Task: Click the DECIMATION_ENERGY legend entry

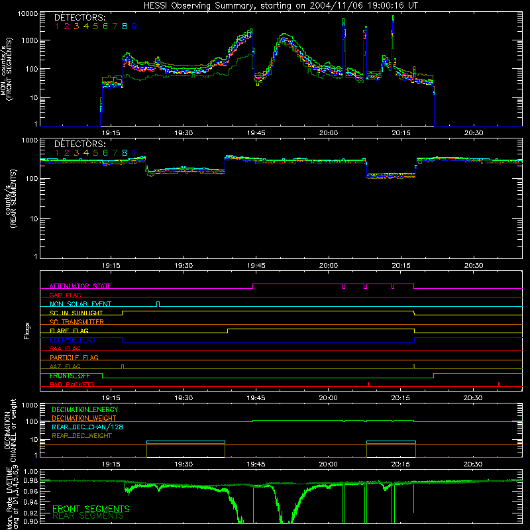Action: pos(85,409)
